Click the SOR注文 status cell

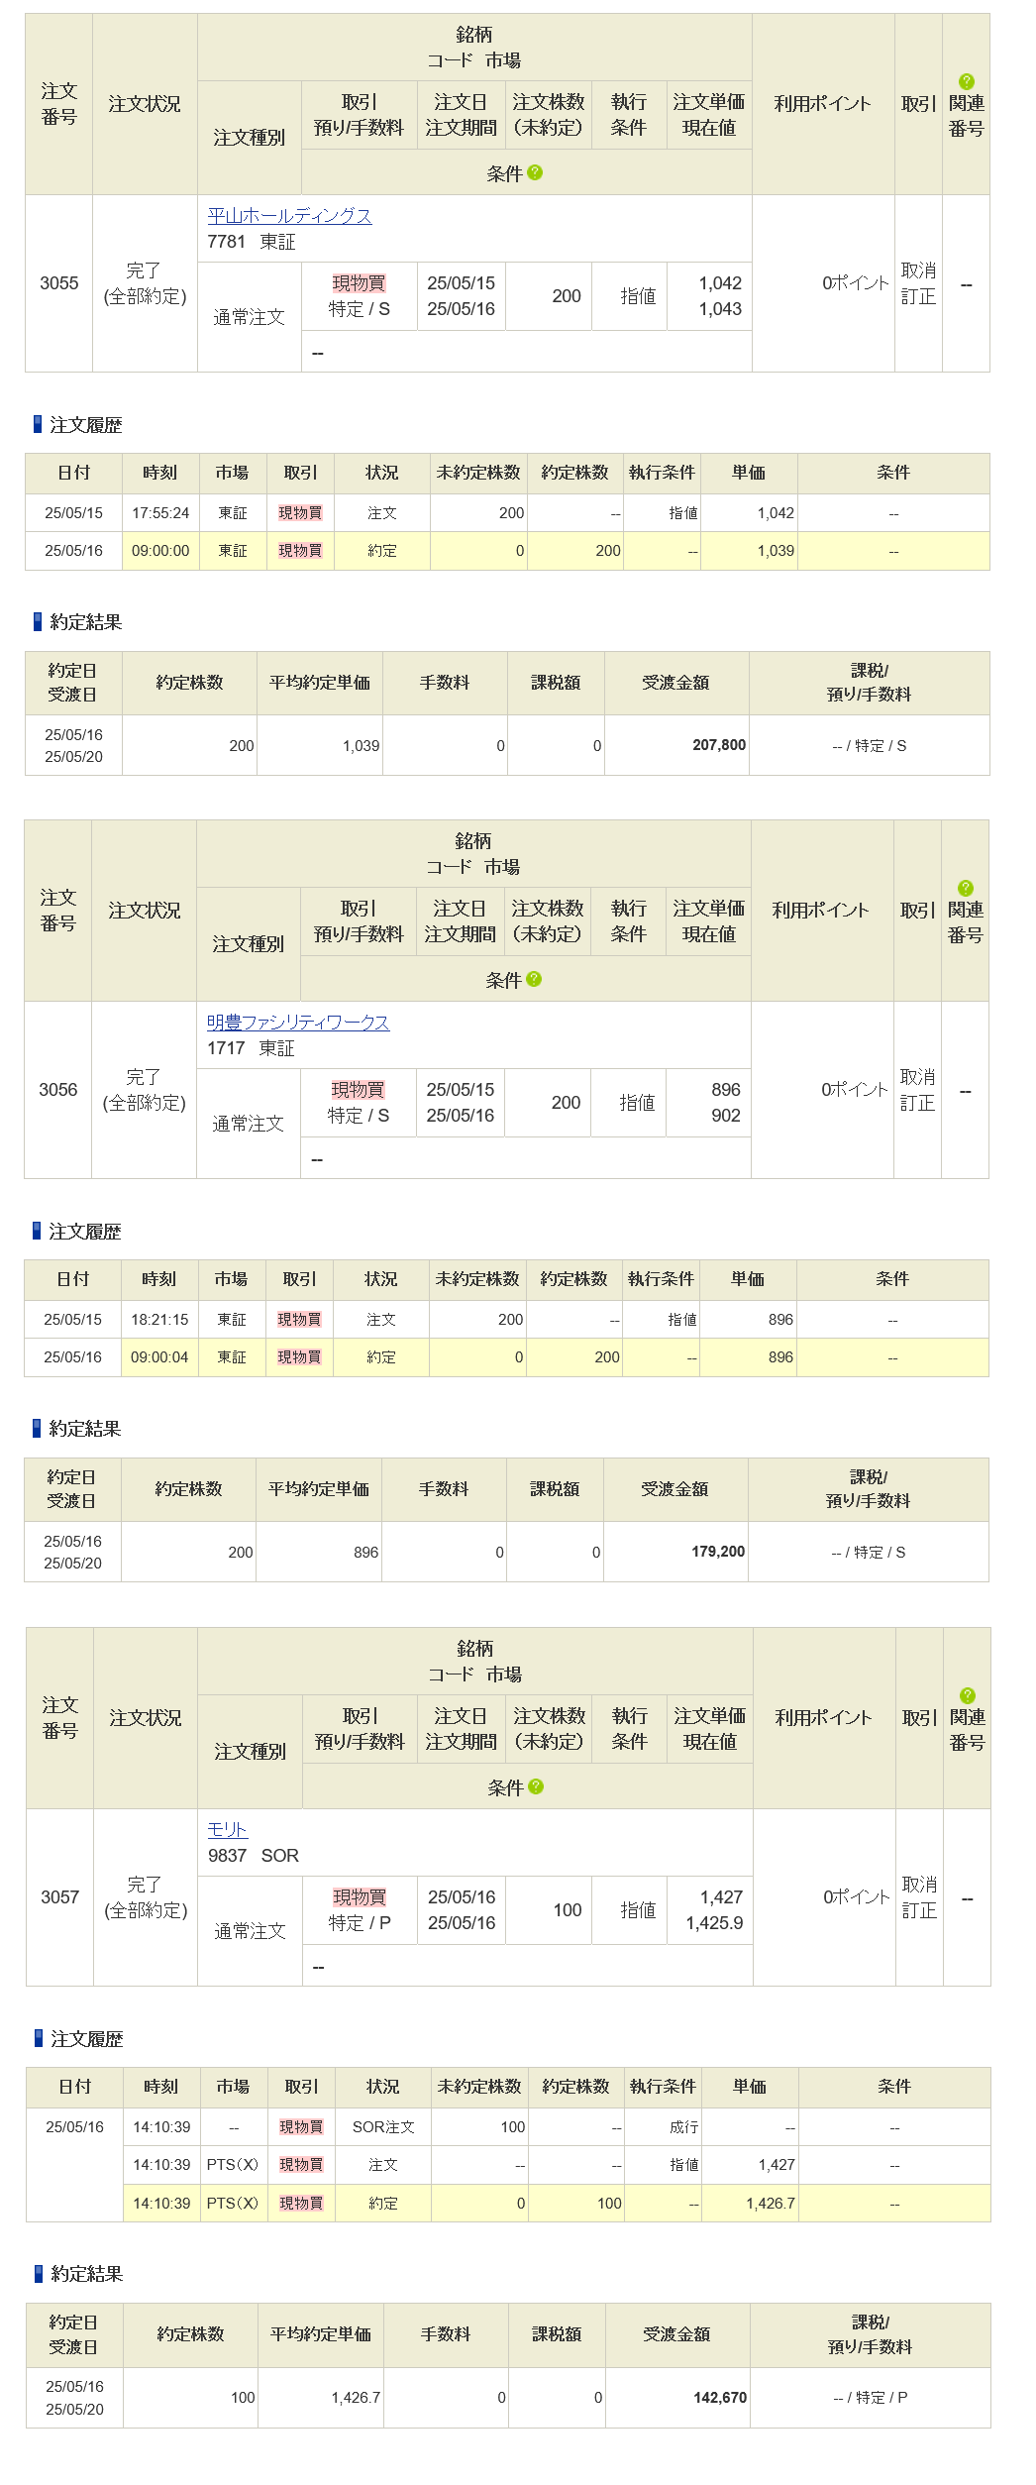383,2127
